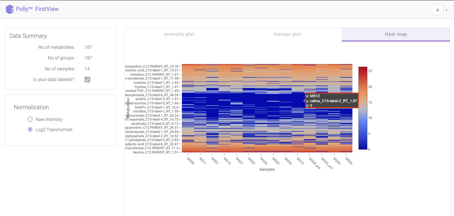Viewport: 454px width, 216px height.
Task: Click the Data Summary heading
Action: [x=28, y=36]
